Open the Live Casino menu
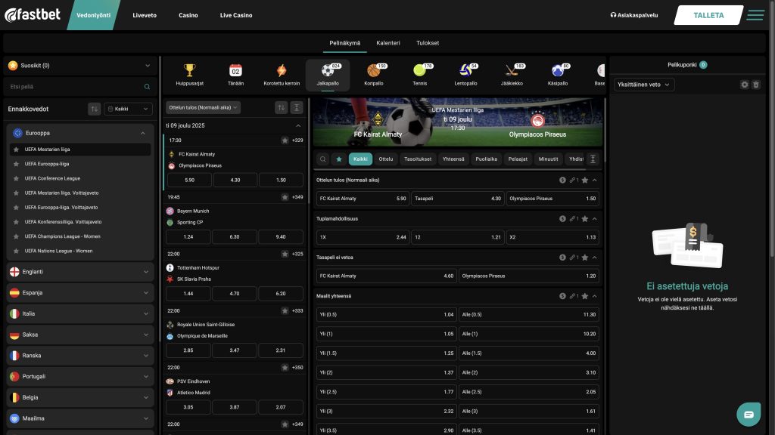Screen dimensions: 775x435 coord(236,15)
